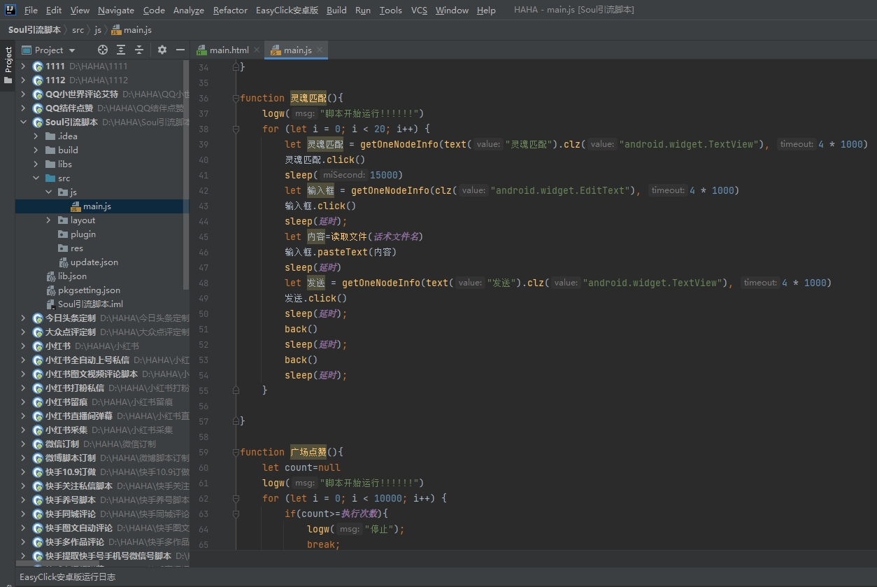Click the JSON file icon of lib.json
This screenshot has height=587, width=877.
click(51, 276)
